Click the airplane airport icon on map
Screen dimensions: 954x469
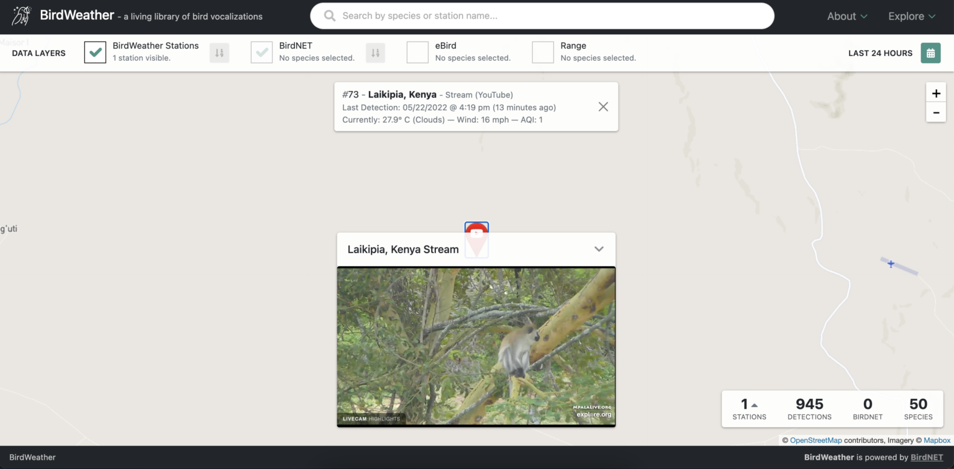[891, 264]
